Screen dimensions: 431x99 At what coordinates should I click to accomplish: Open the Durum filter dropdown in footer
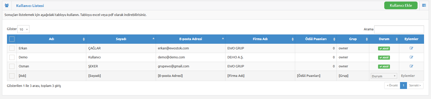pos(384,76)
